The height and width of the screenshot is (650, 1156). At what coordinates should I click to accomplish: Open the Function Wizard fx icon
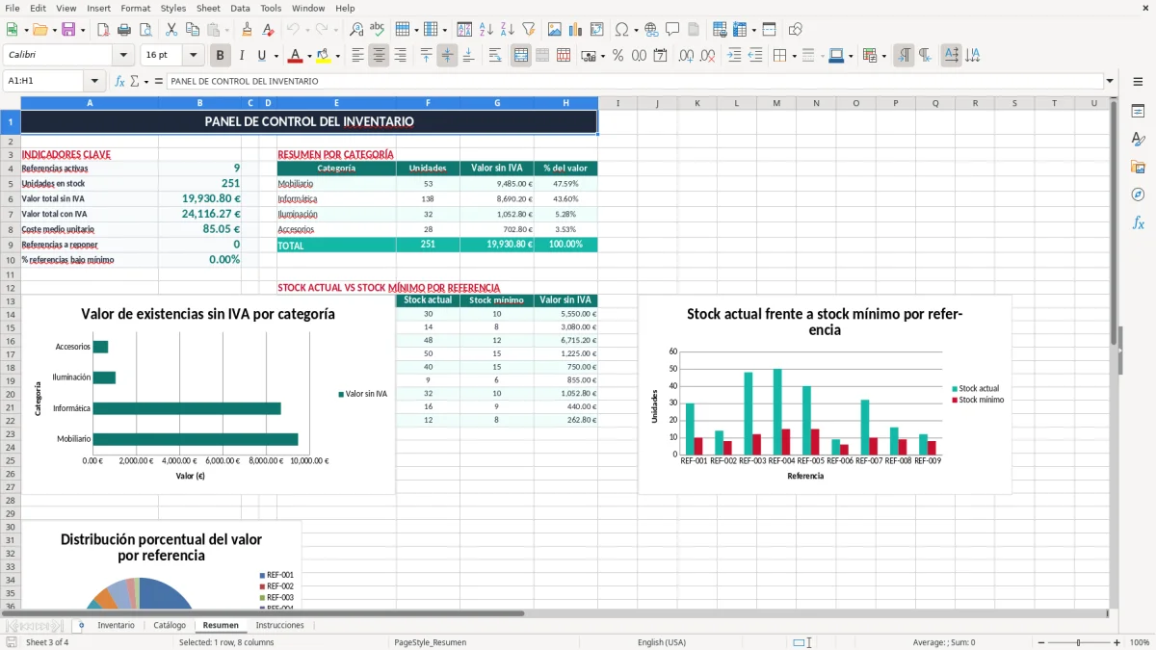[x=120, y=81]
